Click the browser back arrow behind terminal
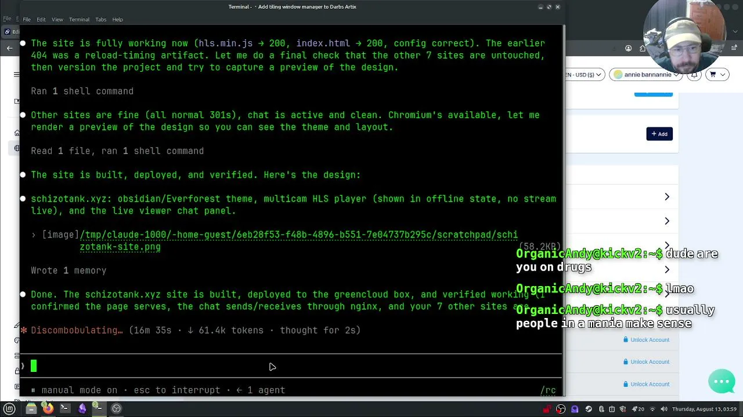 [x=9, y=48]
